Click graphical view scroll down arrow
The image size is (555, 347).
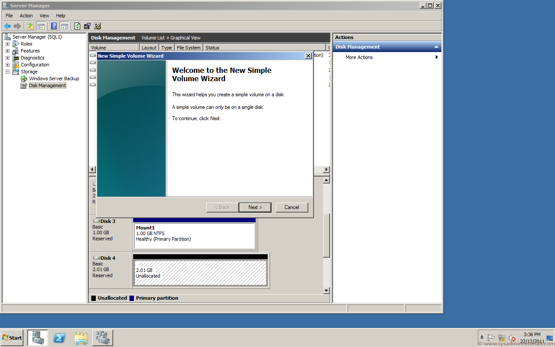pos(326,290)
